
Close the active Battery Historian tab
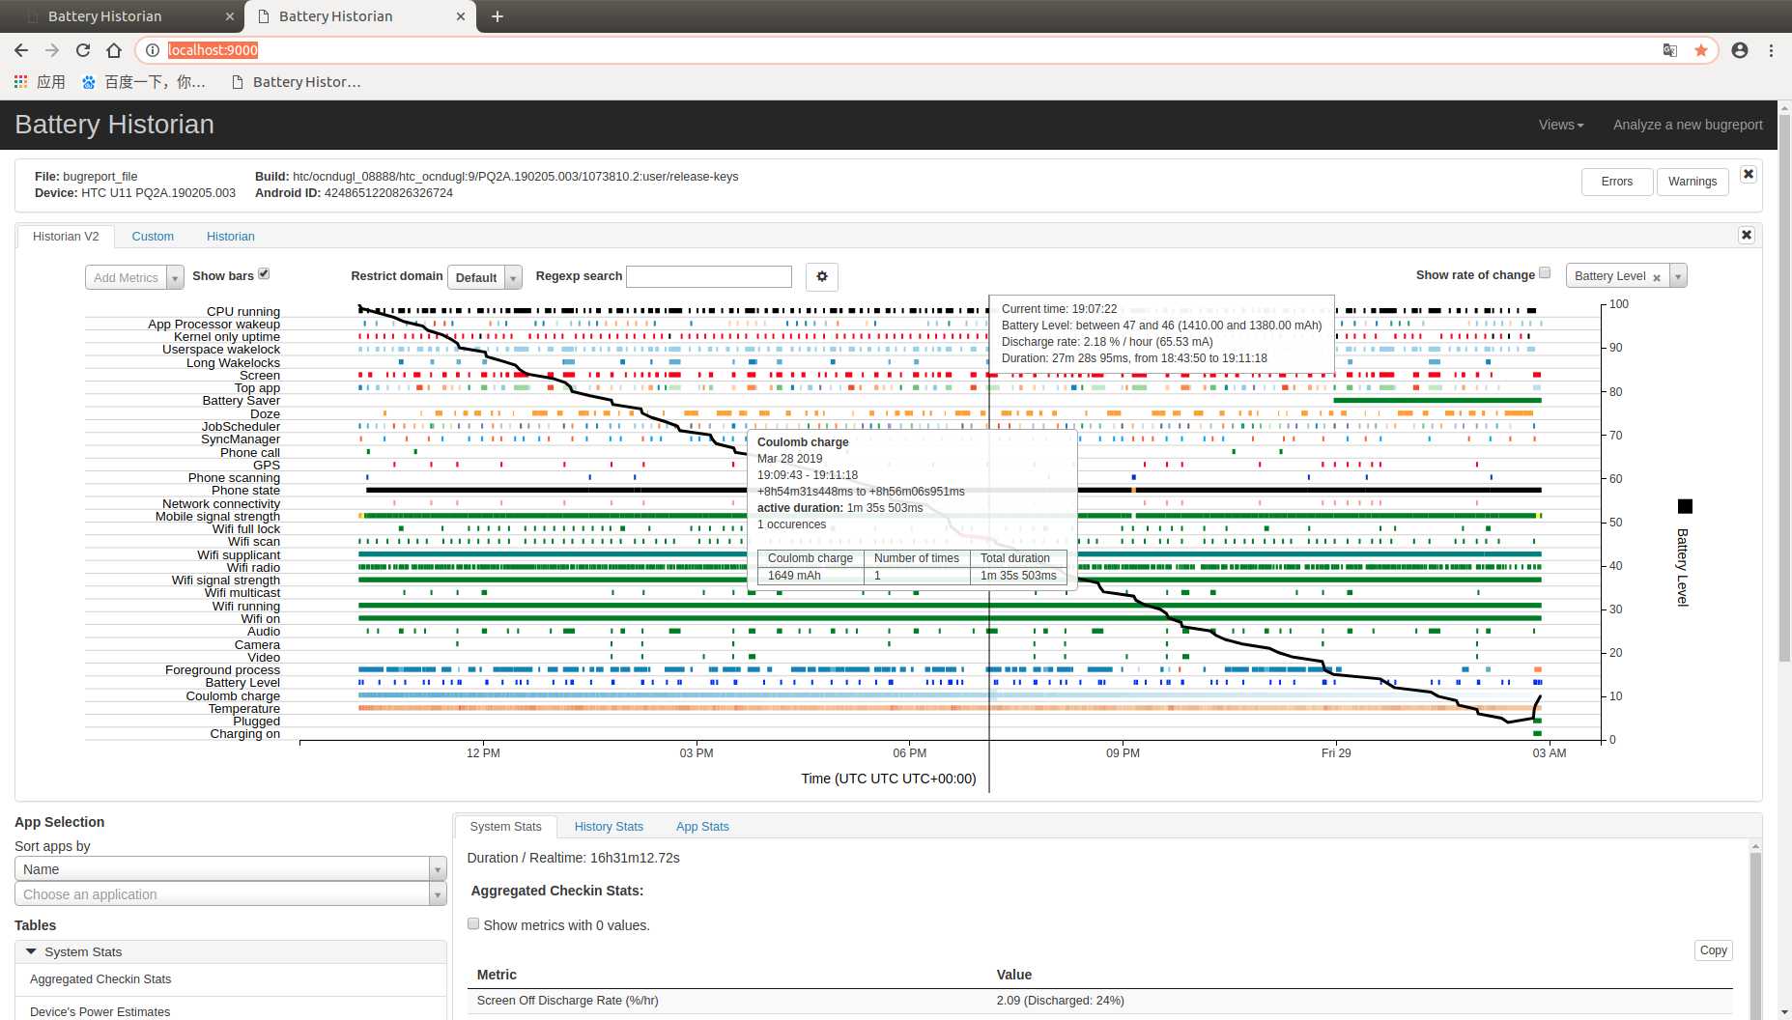(461, 16)
